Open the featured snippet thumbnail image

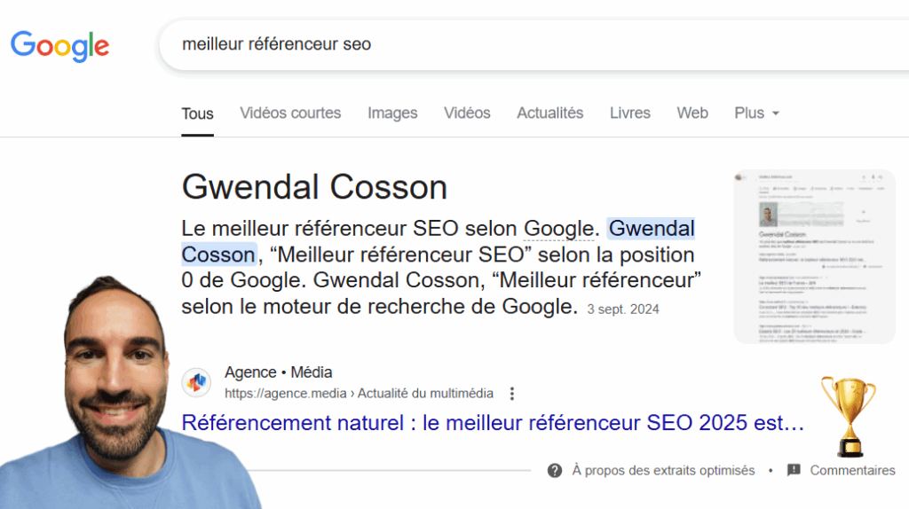pyautogui.click(x=814, y=256)
